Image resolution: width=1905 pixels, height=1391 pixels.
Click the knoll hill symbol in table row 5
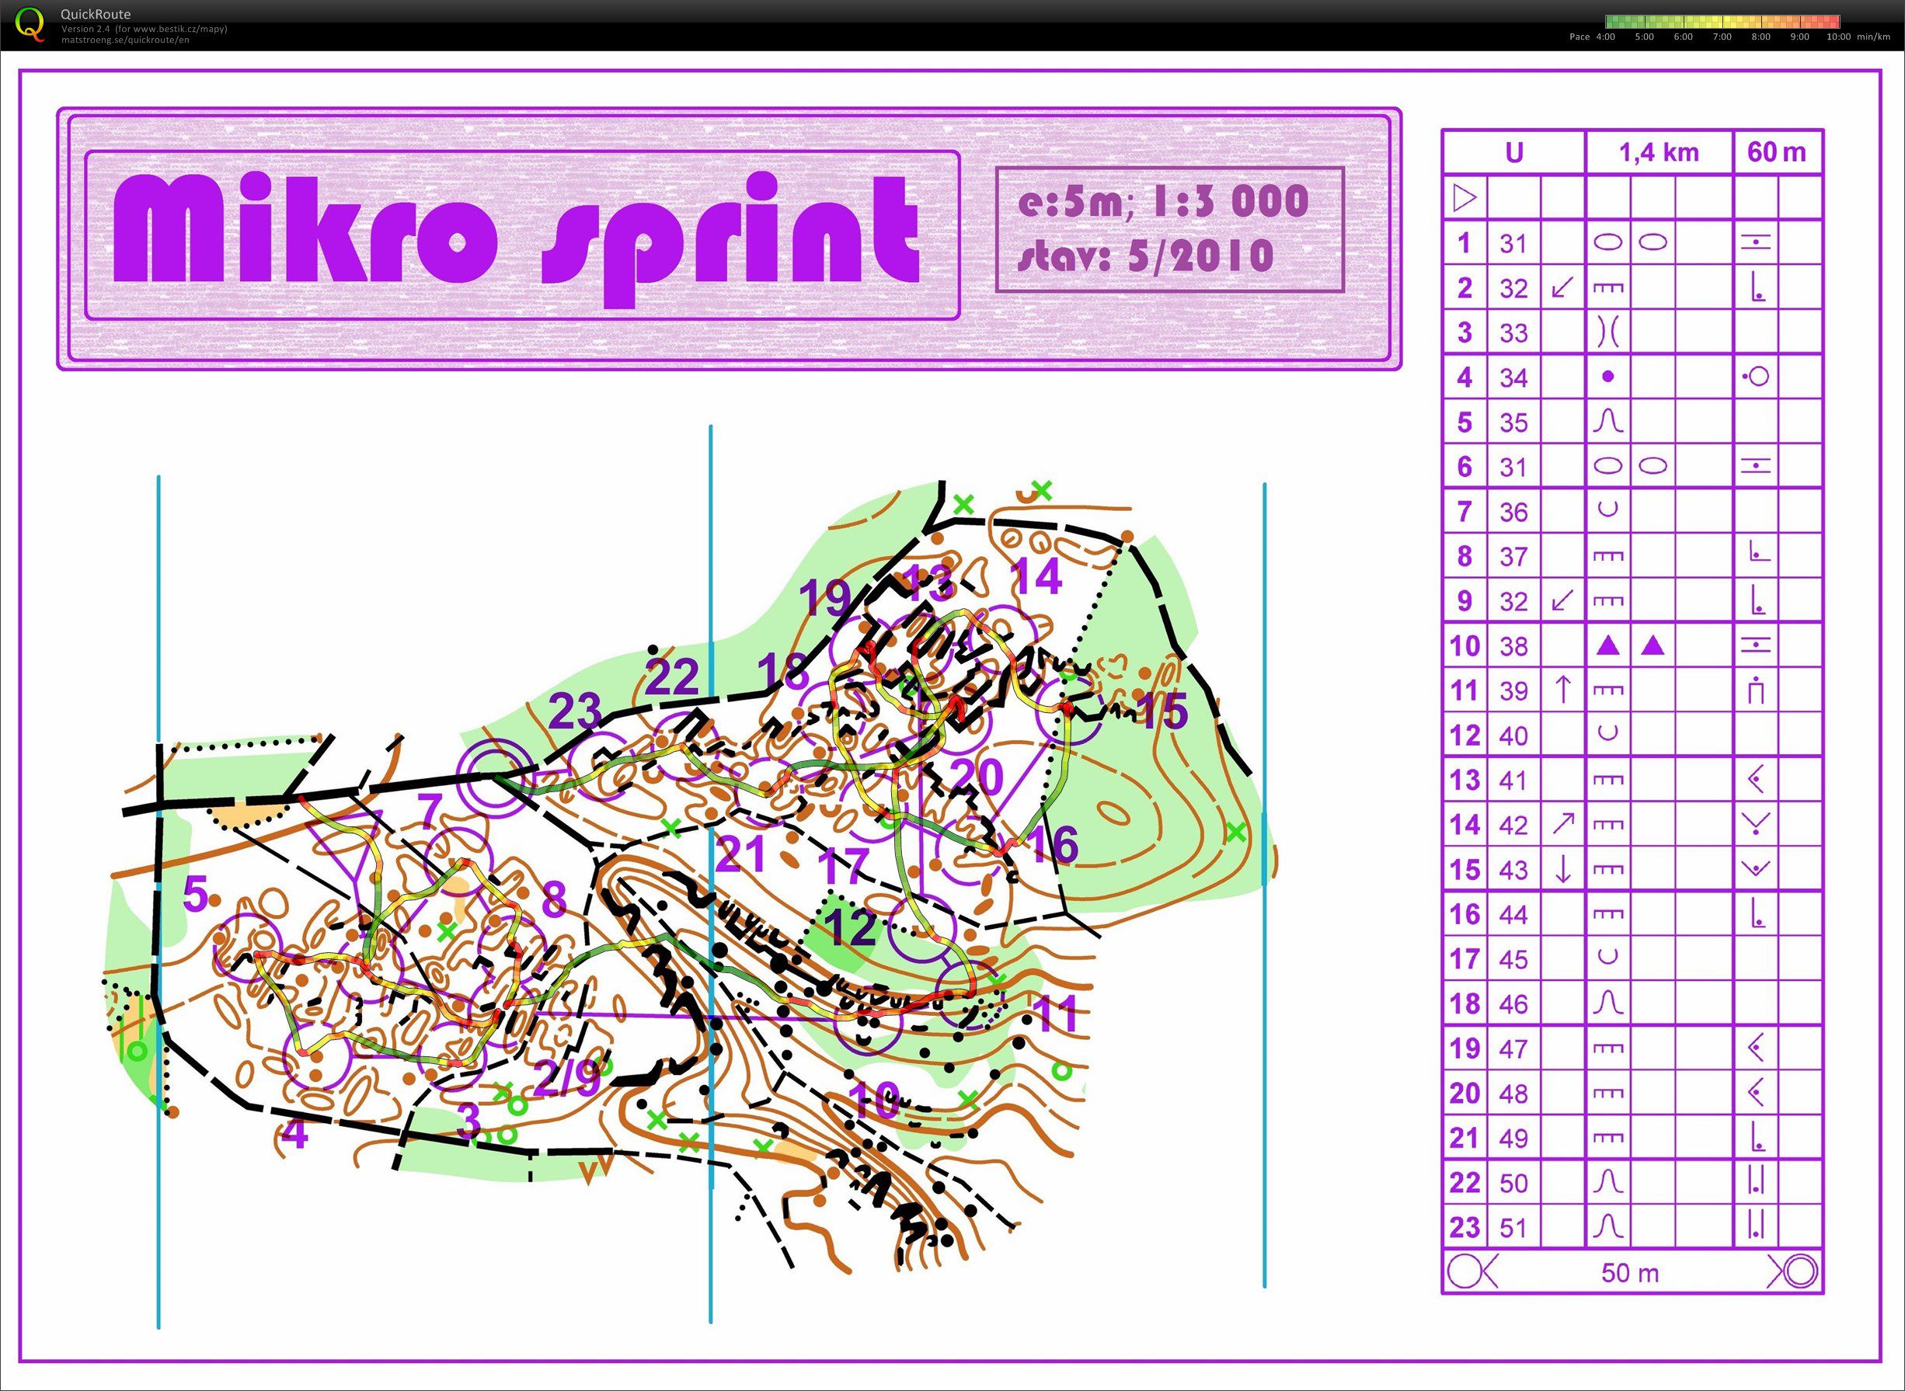click(1607, 421)
